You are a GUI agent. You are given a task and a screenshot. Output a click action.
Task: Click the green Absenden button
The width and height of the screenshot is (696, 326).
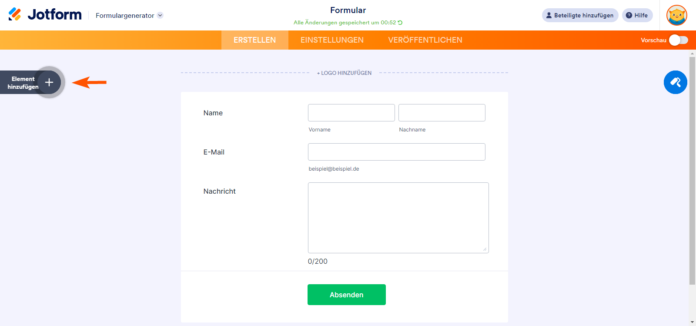point(346,295)
